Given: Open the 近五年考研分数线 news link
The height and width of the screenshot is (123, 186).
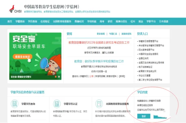Looking at the screenshot, I should click(x=99, y=48).
